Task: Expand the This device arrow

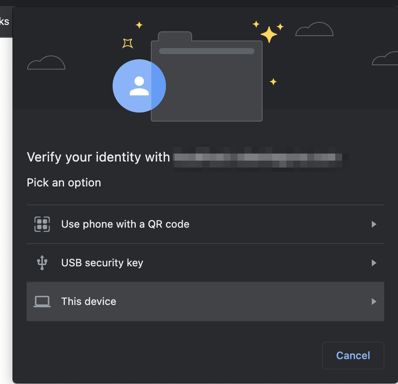Action: coord(374,302)
